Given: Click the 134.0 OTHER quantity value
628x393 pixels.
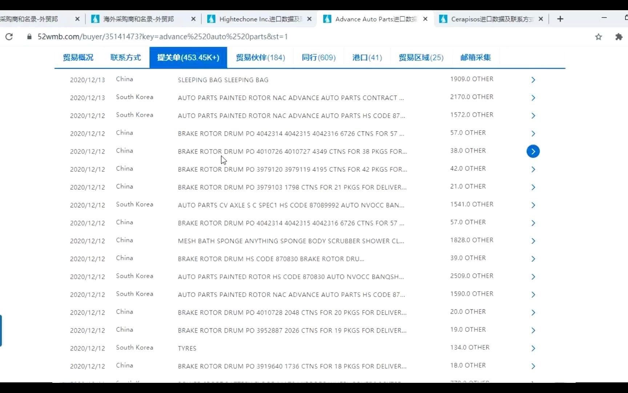Looking at the screenshot, I should pos(470,348).
